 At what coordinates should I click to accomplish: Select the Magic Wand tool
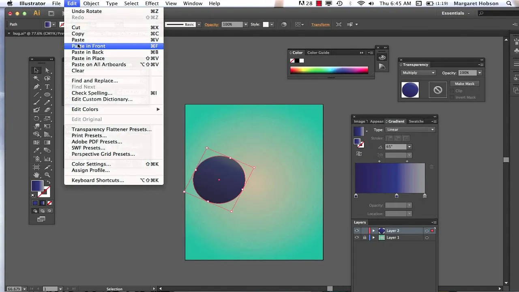coord(36,78)
